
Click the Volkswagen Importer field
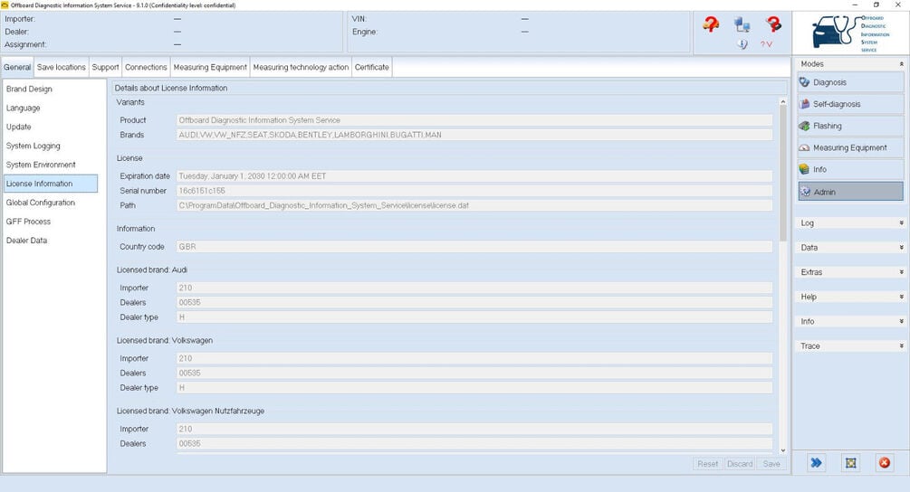pyautogui.click(x=474, y=358)
